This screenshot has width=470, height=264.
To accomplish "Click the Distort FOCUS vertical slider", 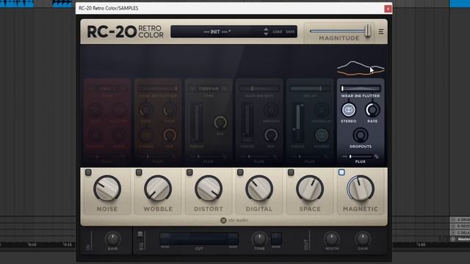I will click(x=196, y=122).
